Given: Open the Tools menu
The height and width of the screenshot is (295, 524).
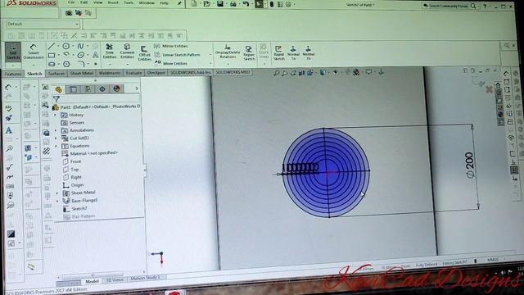Looking at the screenshot, I should [129, 3].
